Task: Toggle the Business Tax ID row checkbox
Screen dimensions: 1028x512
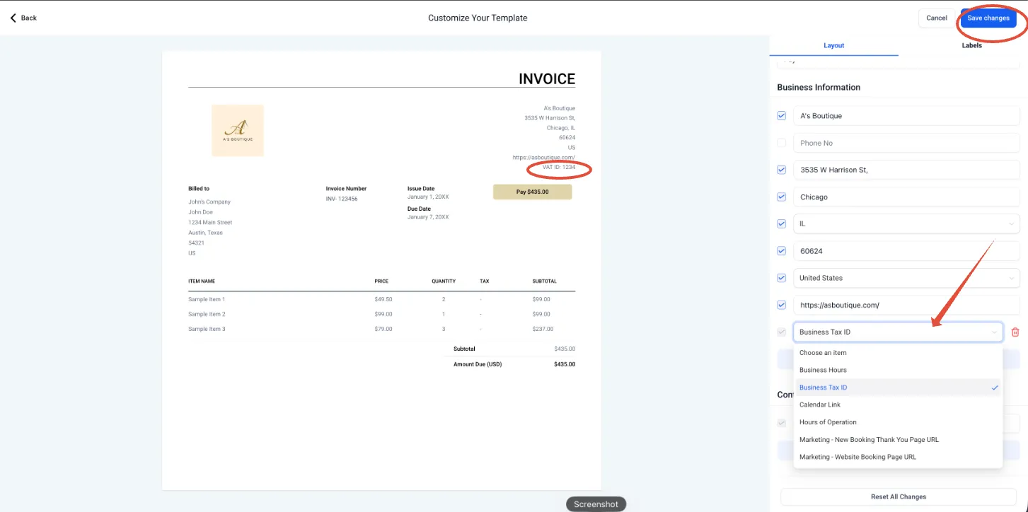Action: coord(782,332)
